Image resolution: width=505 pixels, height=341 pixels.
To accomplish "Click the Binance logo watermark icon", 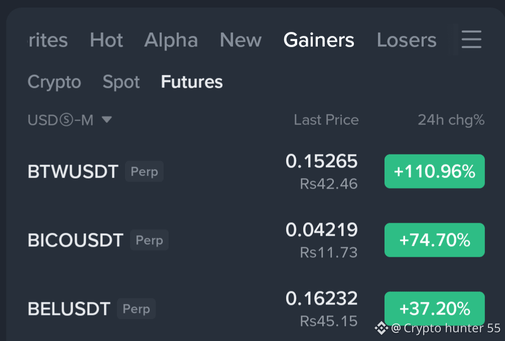I will point(382,328).
